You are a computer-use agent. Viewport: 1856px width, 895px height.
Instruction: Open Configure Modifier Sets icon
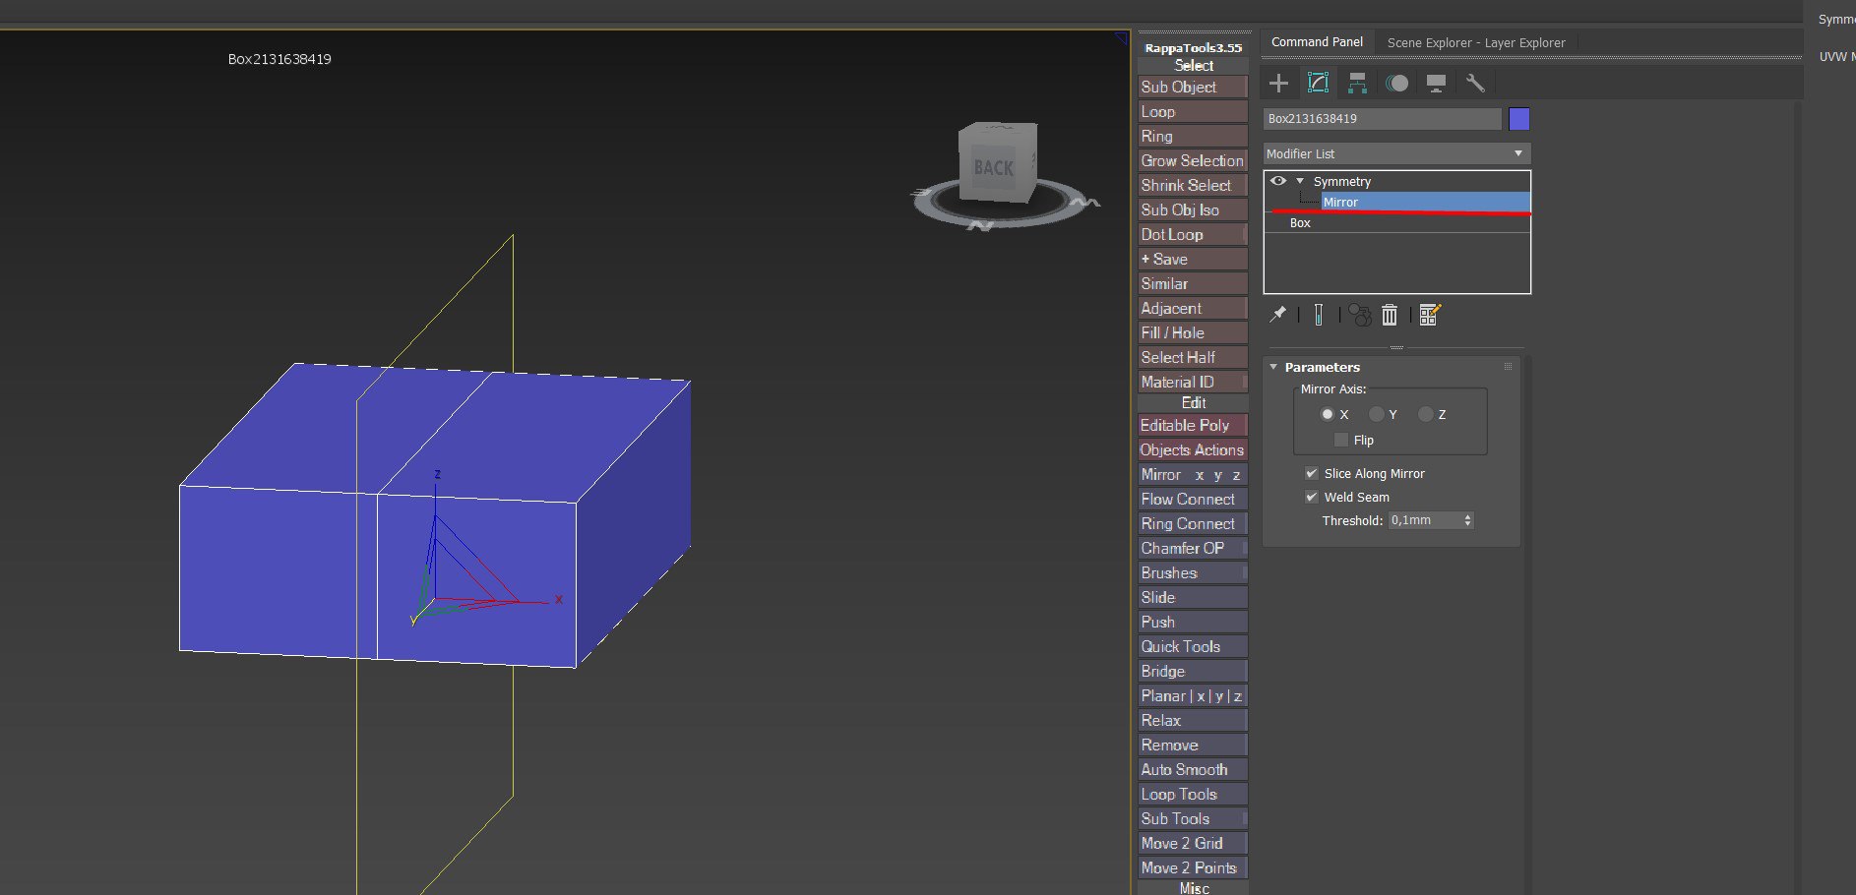[1430, 315]
